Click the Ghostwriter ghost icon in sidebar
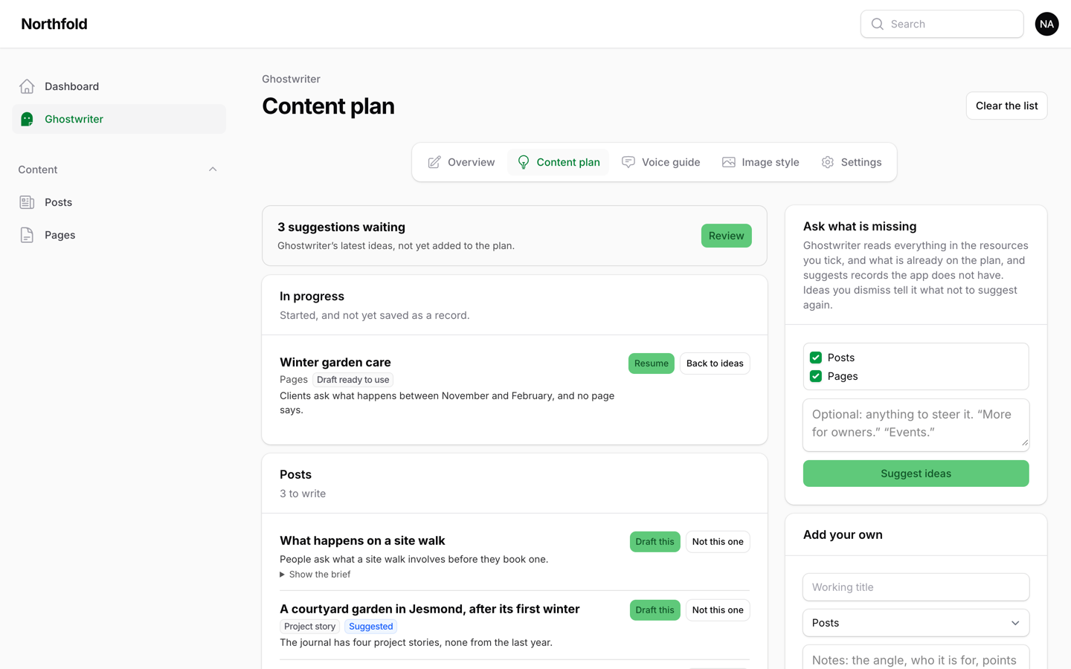The image size is (1071, 669). pos(27,119)
